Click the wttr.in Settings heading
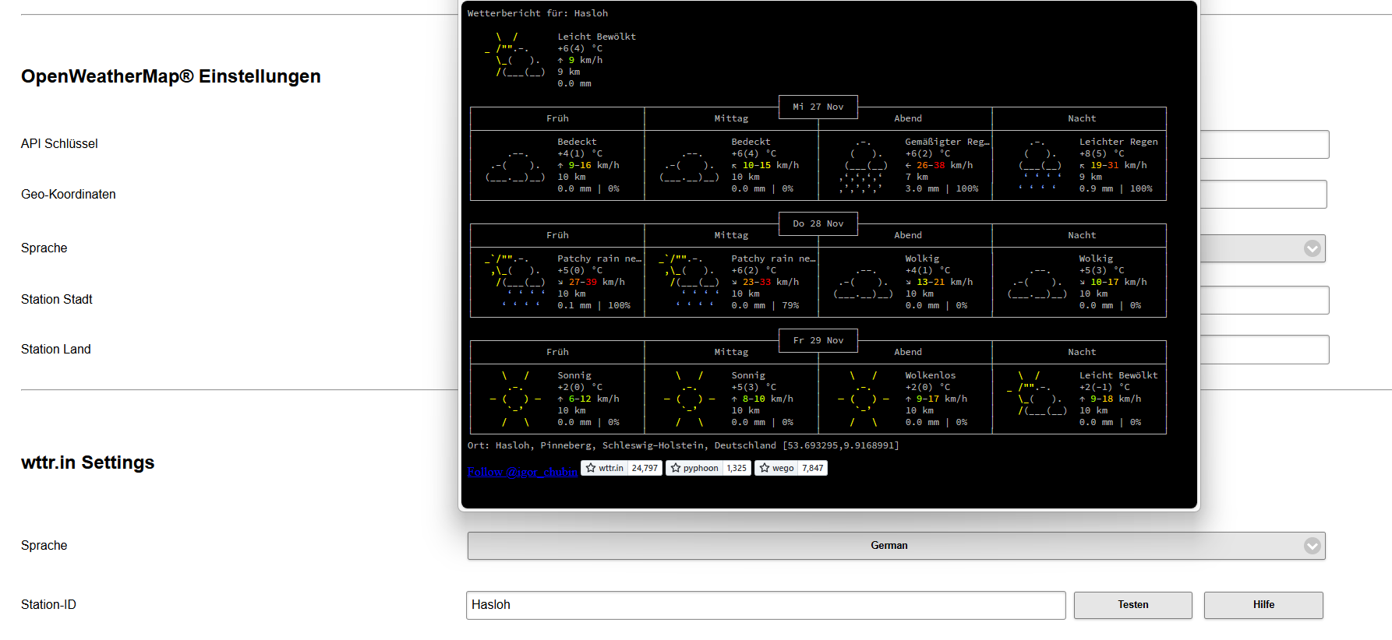 coord(88,462)
